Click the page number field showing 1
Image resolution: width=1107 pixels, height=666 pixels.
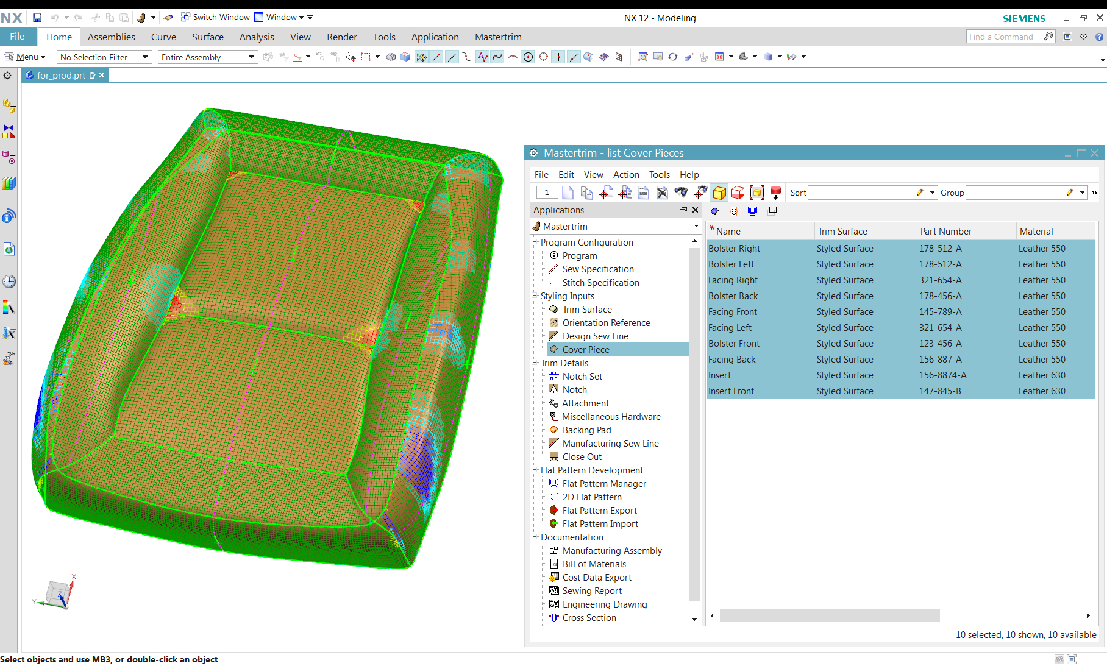tap(547, 193)
